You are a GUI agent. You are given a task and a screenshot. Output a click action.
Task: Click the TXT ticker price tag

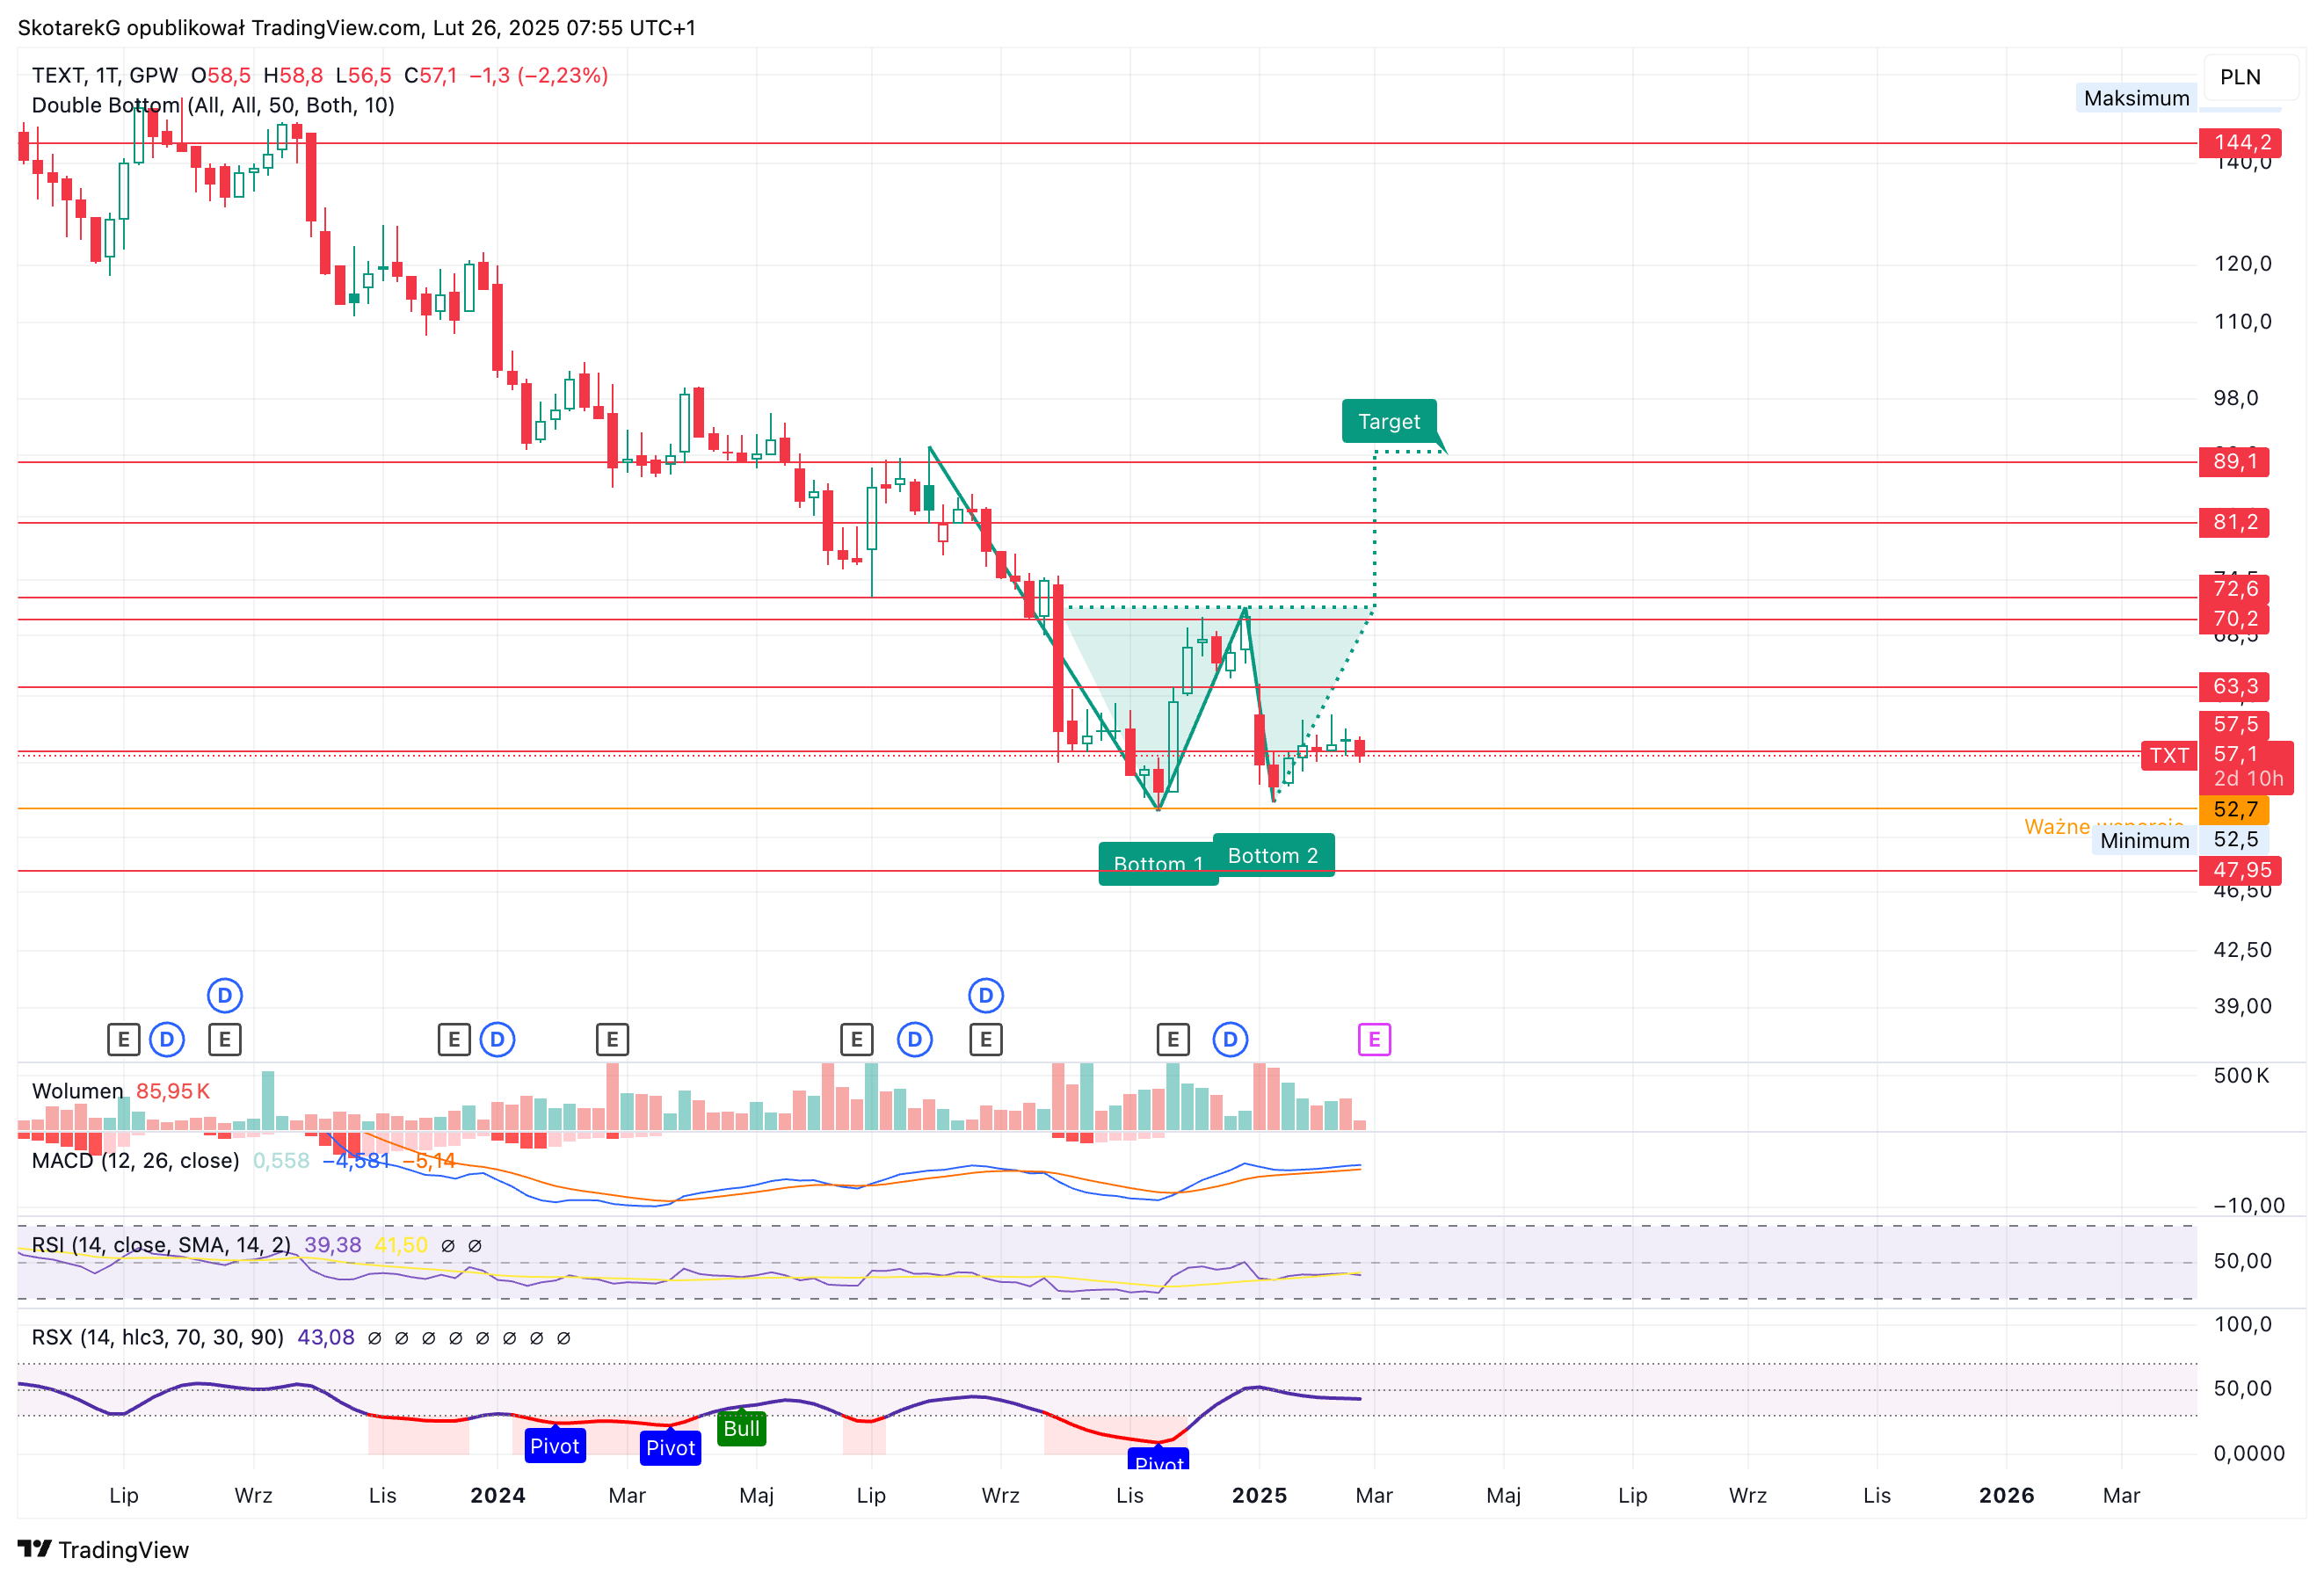pos(2169,755)
